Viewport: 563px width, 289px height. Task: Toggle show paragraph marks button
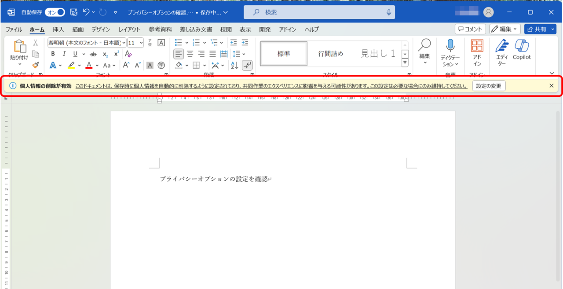247,65
